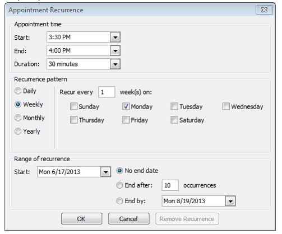Click the occurrences count field
Image resolution: width=282 pixels, height=234 pixels.
[x=170, y=185]
